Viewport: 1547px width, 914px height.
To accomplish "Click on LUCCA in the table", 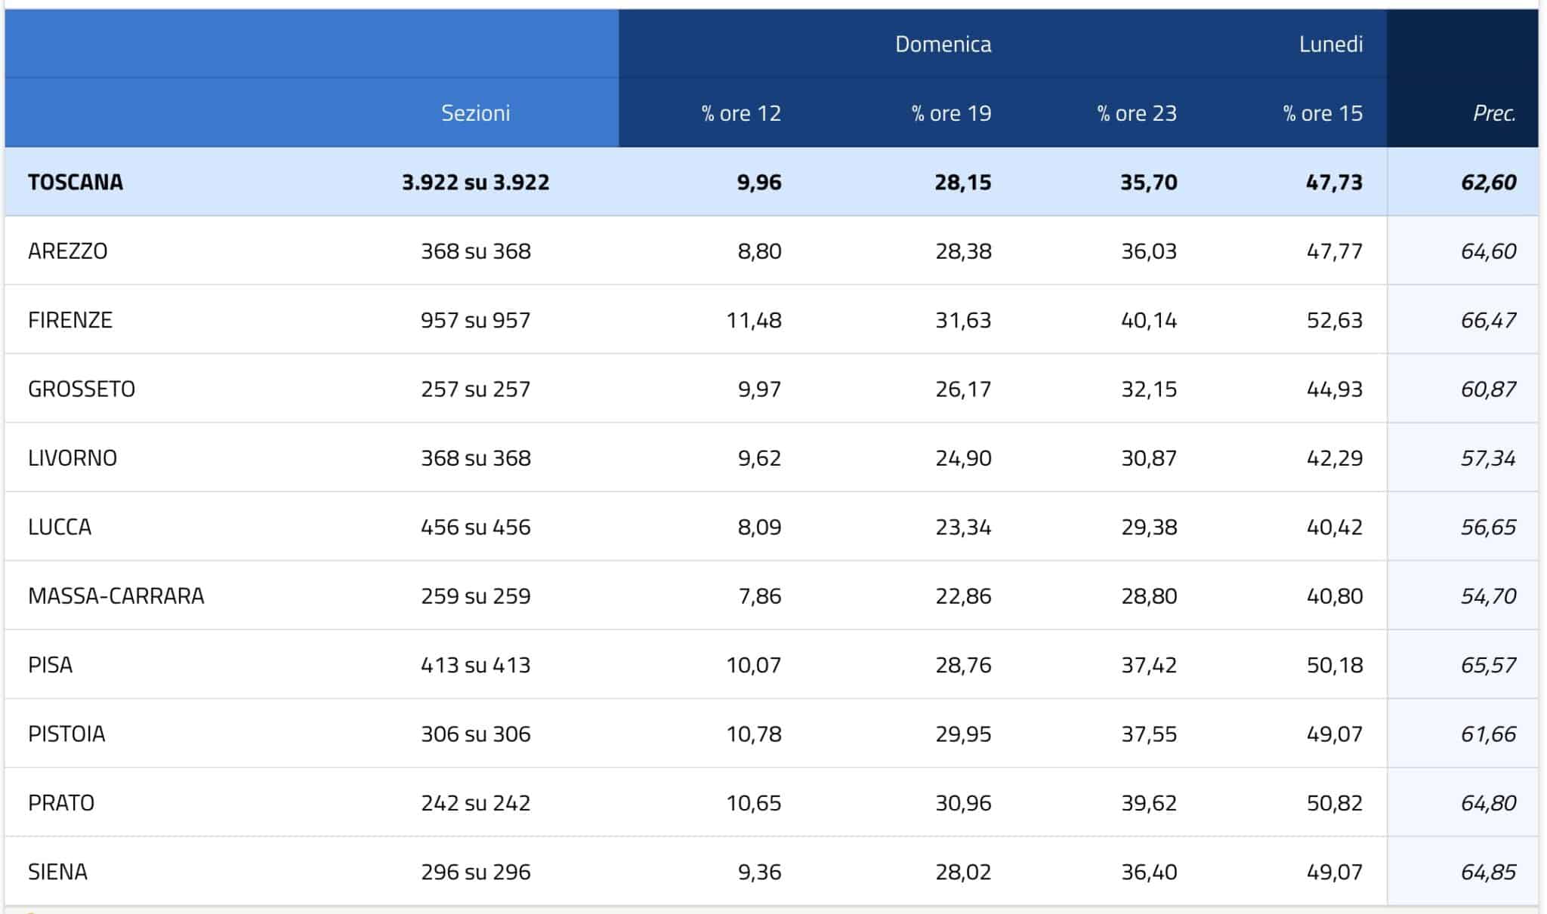I will point(59,527).
